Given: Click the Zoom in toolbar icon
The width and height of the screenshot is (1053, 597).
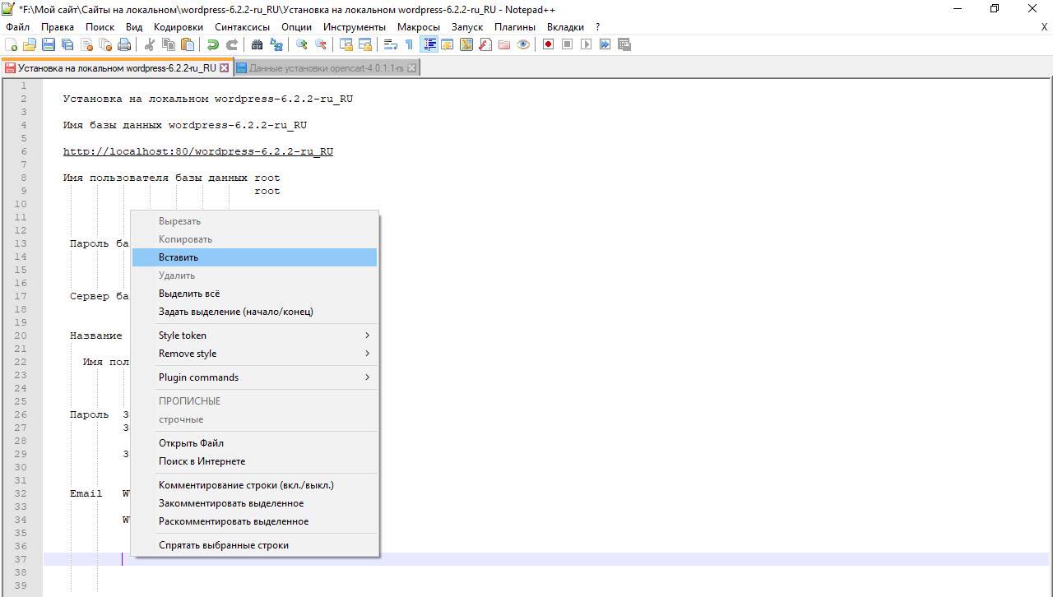Looking at the screenshot, I should (x=302, y=44).
